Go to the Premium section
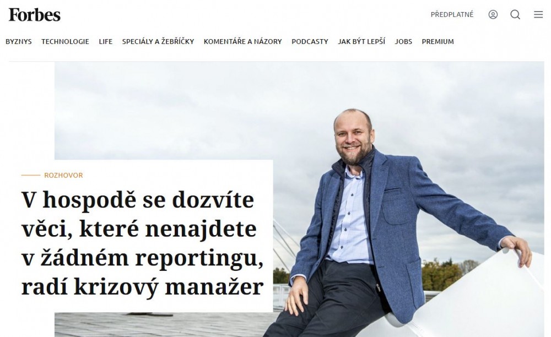This screenshot has height=337, width=551. [x=438, y=41]
